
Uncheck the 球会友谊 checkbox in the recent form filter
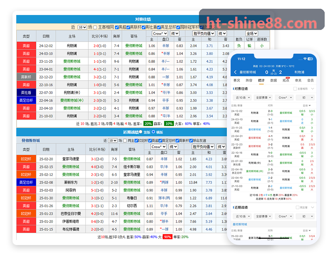coord(191,141)
